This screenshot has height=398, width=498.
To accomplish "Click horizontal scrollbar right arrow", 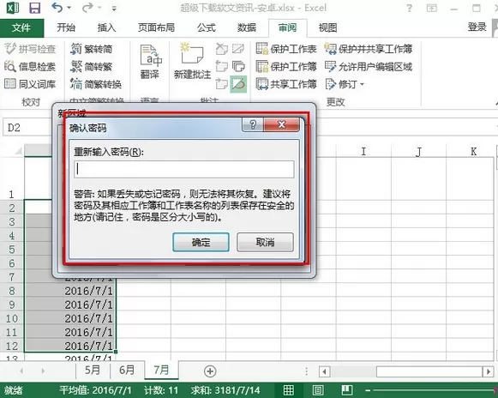I will coord(489,371).
